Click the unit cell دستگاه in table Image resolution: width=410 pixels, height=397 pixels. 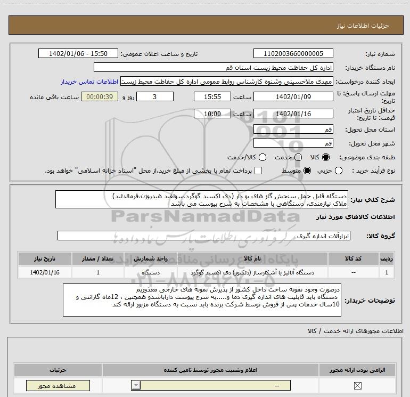coord(151,272)
